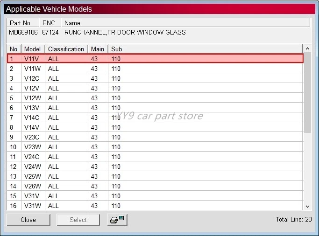The image size is (319, 236).
Task: Select row with model V23W
Action: coord(155,147)
